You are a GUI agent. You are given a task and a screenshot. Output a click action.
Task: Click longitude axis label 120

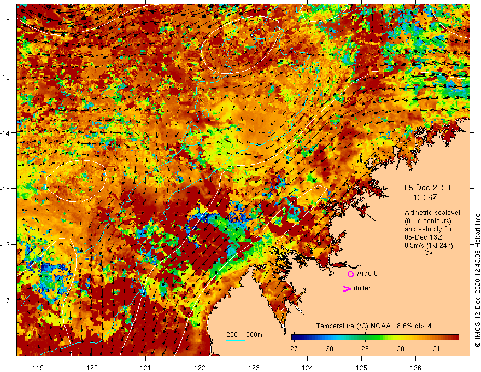[x=92, y=368]
